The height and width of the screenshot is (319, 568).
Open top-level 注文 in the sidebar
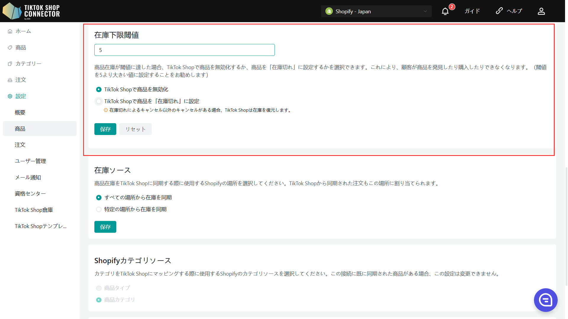point(40,80)
